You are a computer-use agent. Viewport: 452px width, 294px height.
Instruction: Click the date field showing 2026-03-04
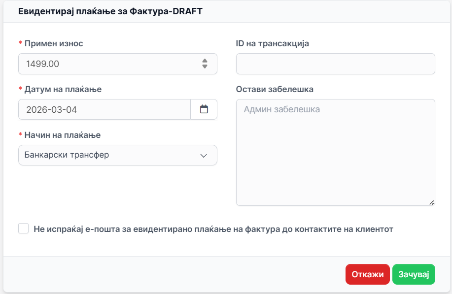(x=104, y=109)
